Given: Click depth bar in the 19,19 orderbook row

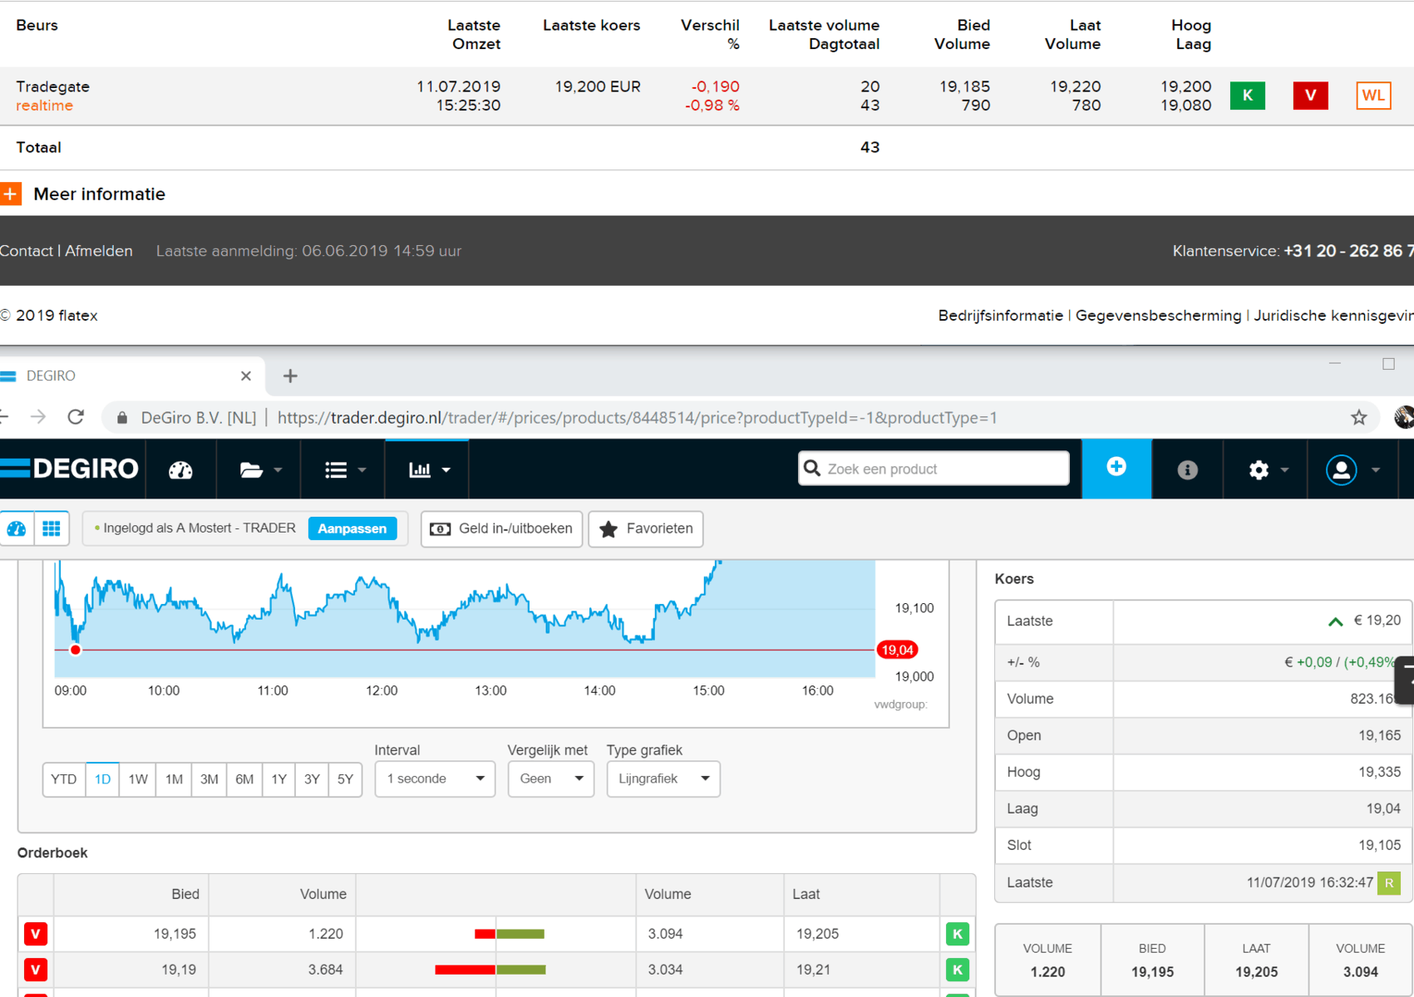Looking at the screenshot, I should pos(490,970).
